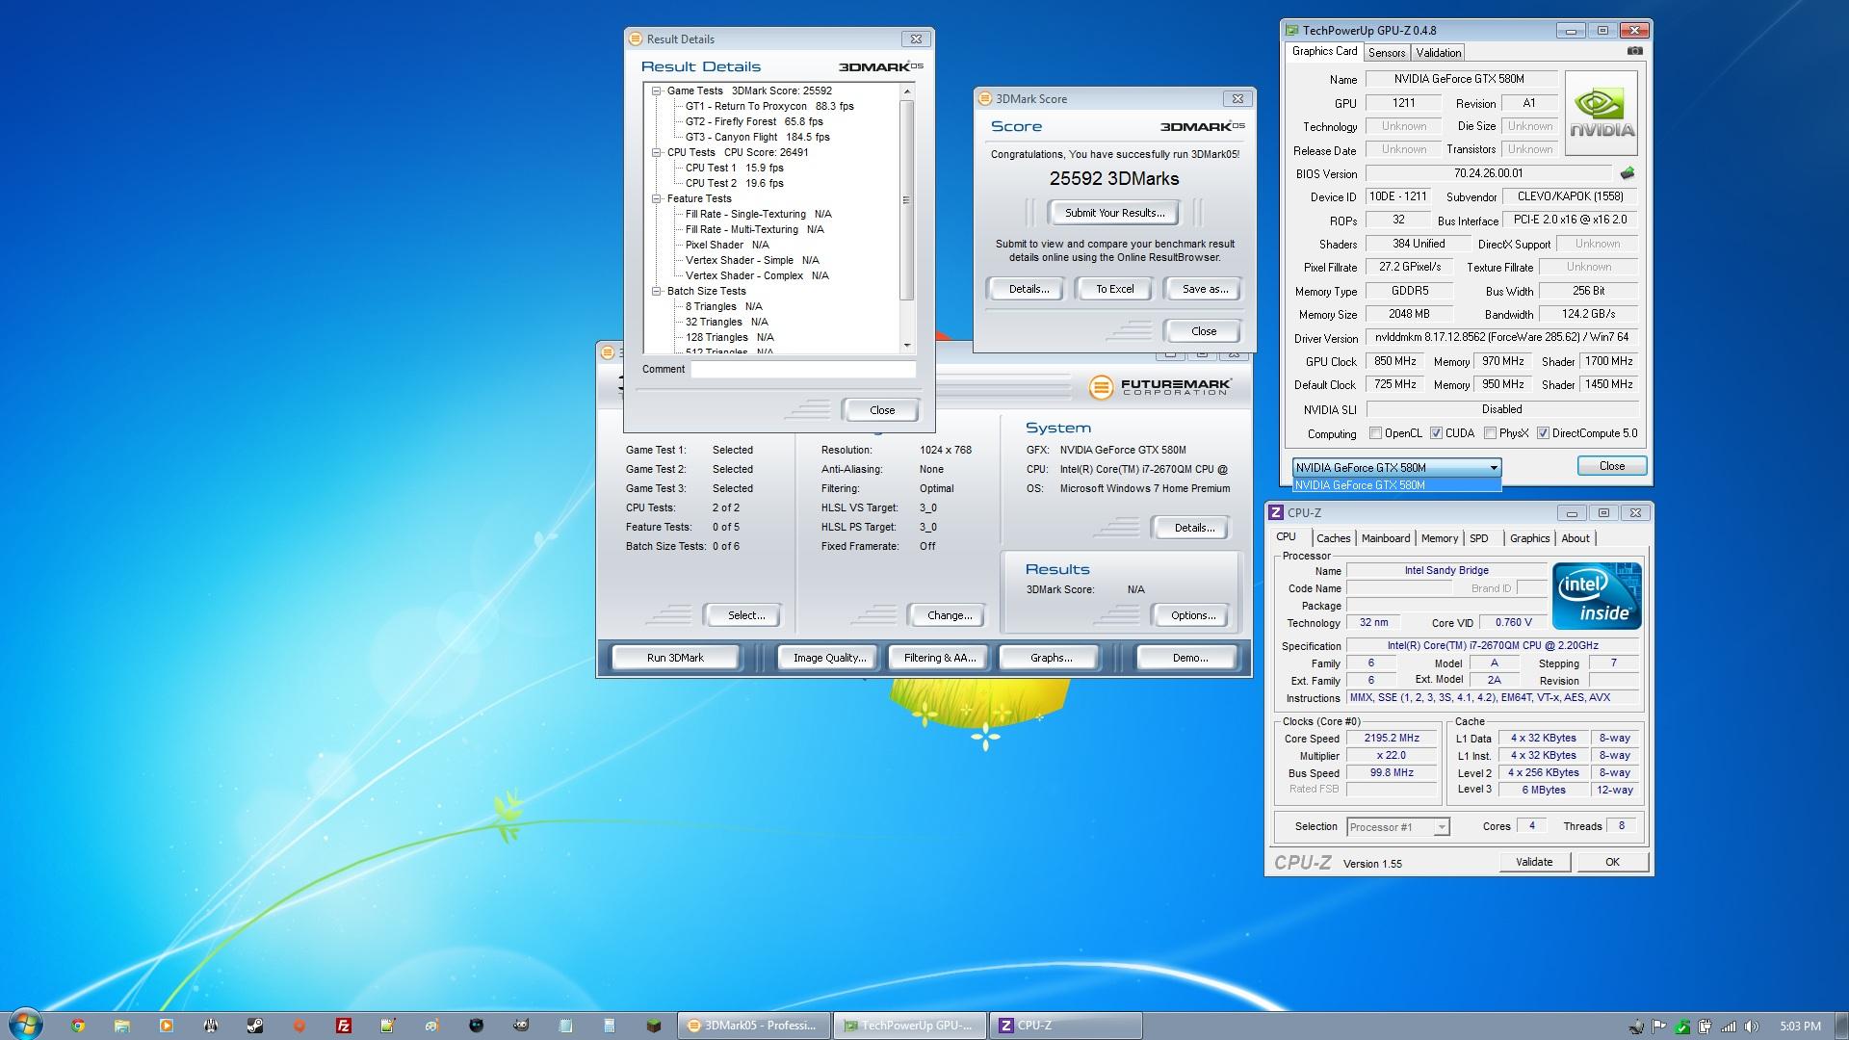Select NVIDIA GeForce GTX 580M dropdown list item
The image size is (1849, 1040).
[x=1396, y=485]
